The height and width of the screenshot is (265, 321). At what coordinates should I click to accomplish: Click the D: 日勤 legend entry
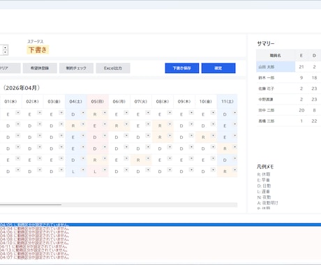(x=264, y=185)
